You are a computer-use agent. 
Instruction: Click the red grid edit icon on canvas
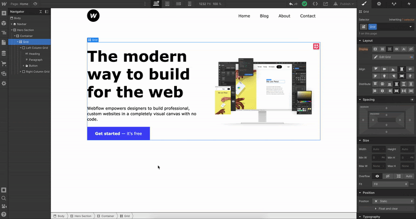(316, 46)
